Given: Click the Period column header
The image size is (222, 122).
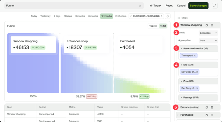Looking at the screenshot, I should pos(51,107).
